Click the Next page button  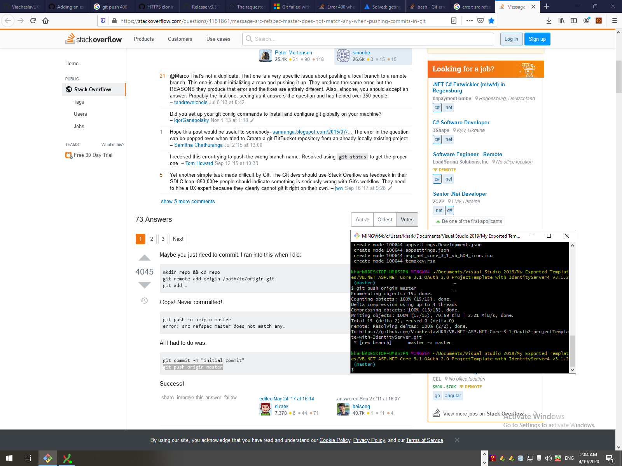click(x=178, y=239)
